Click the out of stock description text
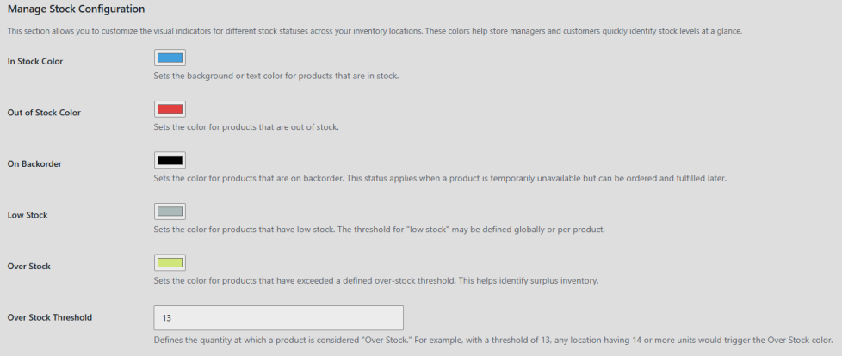Viewport: 842px width, 356px height. point(246,127)
